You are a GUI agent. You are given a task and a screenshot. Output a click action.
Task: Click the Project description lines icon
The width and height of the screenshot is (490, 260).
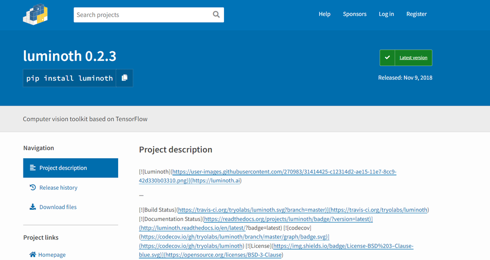pos(33,168)
